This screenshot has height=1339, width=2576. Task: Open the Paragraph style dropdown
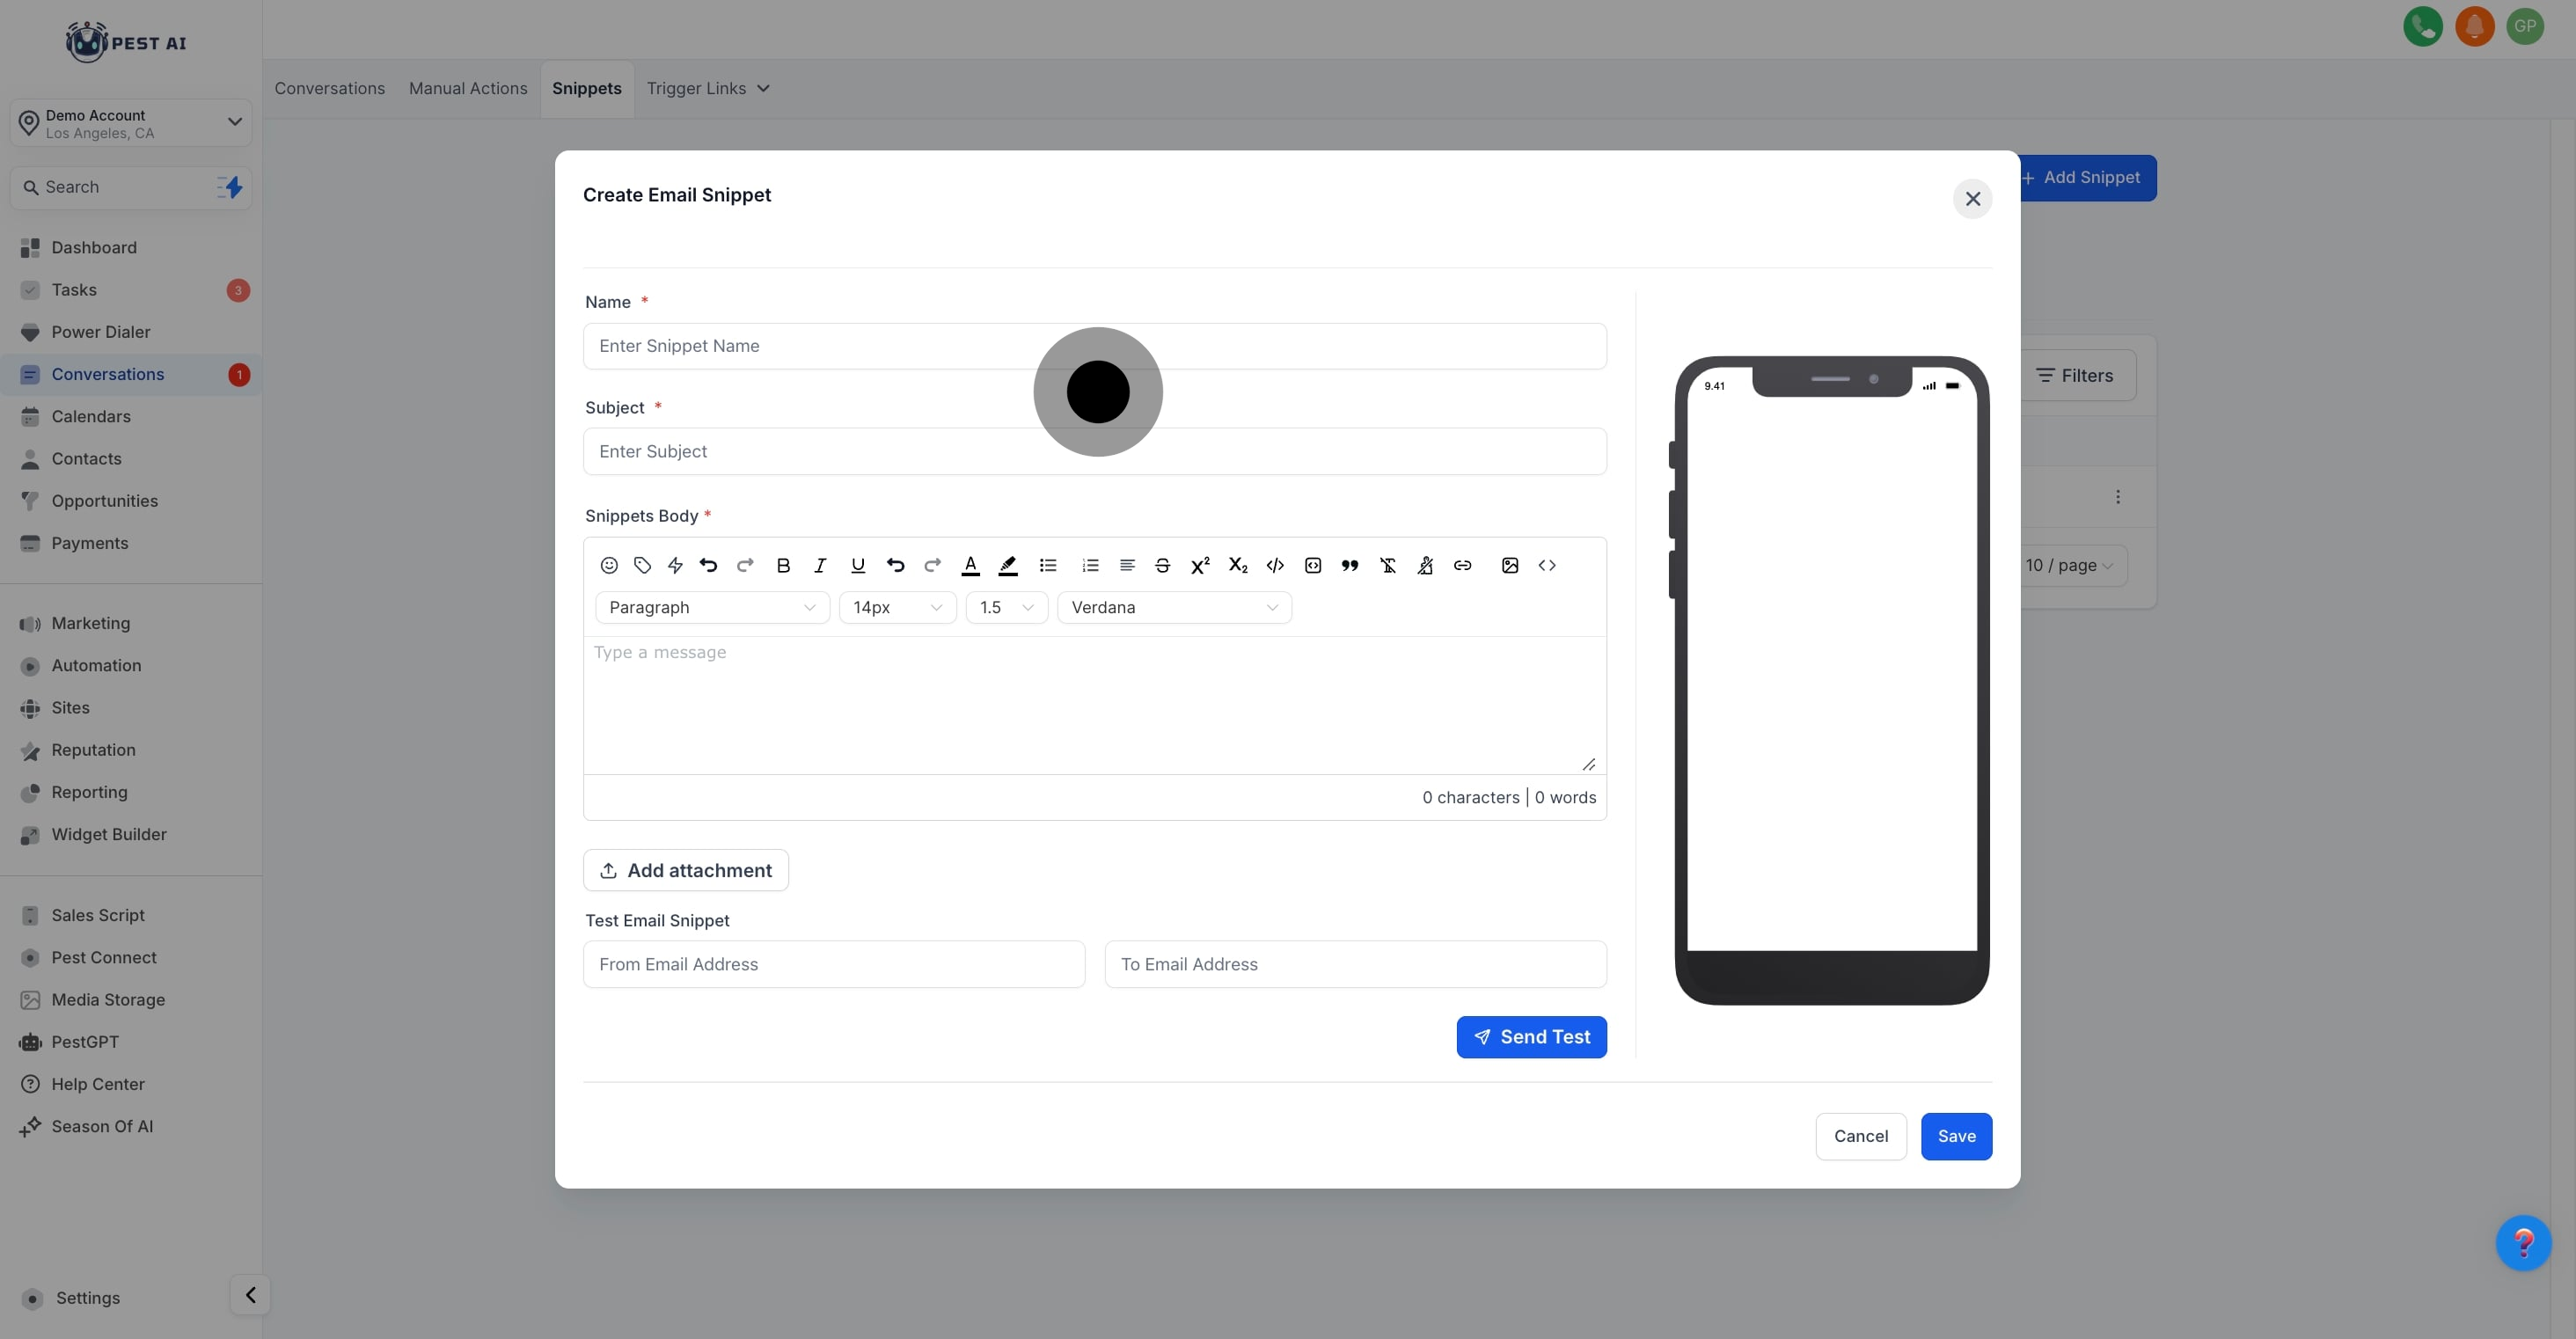pyautogui.click(x=711, y=607)
